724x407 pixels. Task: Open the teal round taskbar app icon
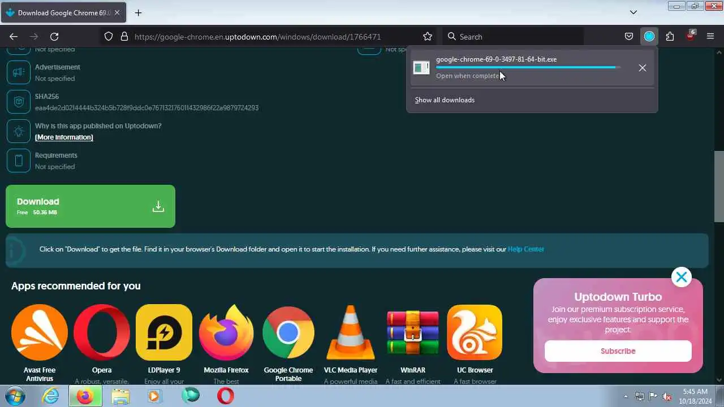point(191,396)
